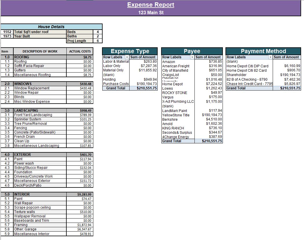Select the Year Built value 1973
Viewport: 304px width, 240px height.
pos(7,36)
